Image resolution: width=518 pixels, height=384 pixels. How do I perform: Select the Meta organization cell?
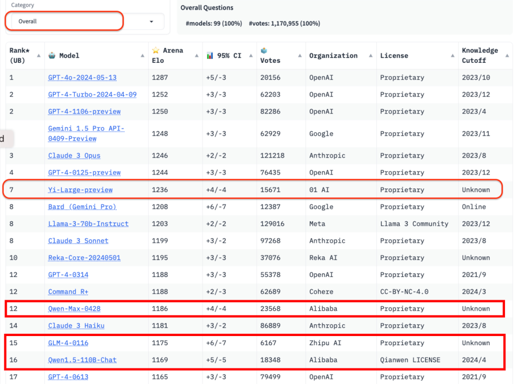pos(317,224)
